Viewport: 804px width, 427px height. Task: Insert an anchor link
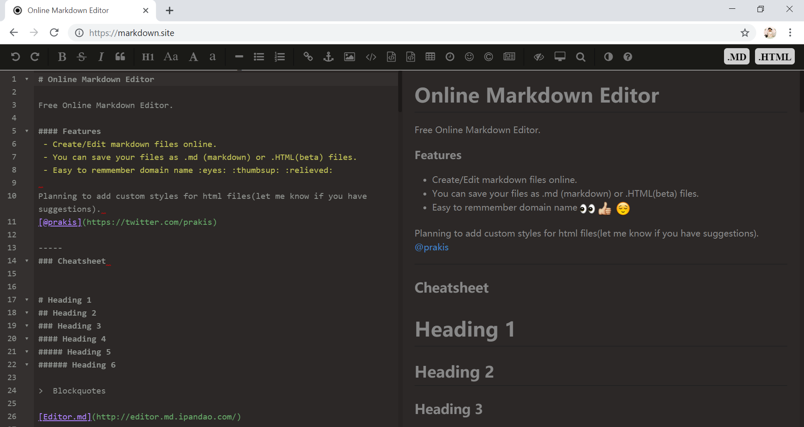click(329, 57)
